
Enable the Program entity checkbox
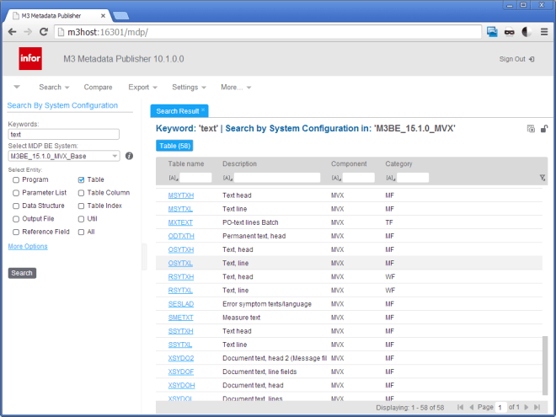click(16, 179)
